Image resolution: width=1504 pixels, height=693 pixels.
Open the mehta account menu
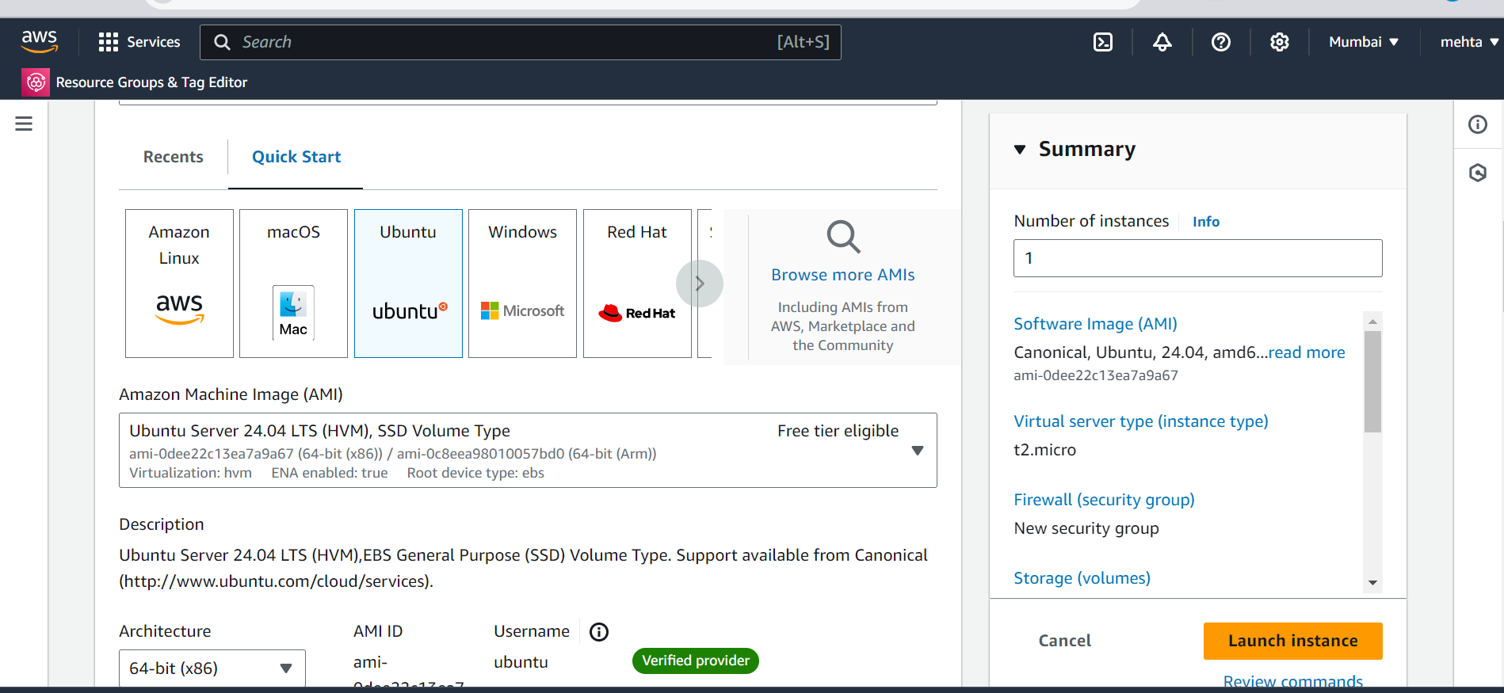coord(1469,42)
